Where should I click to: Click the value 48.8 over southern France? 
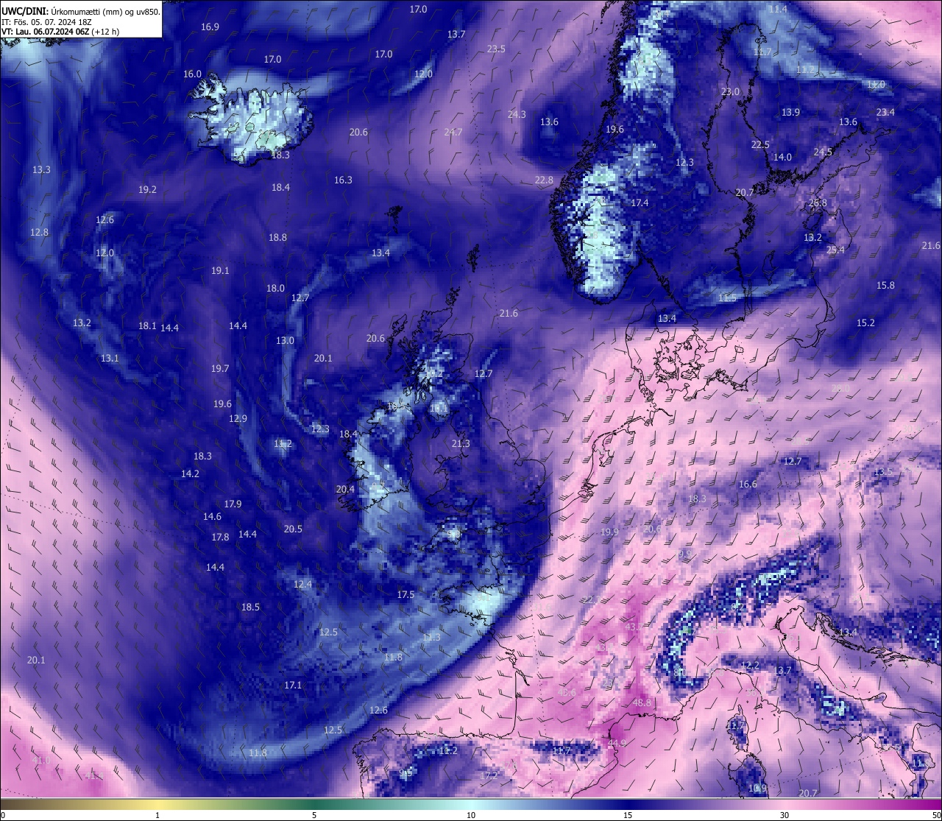click(x=642, y=702)
